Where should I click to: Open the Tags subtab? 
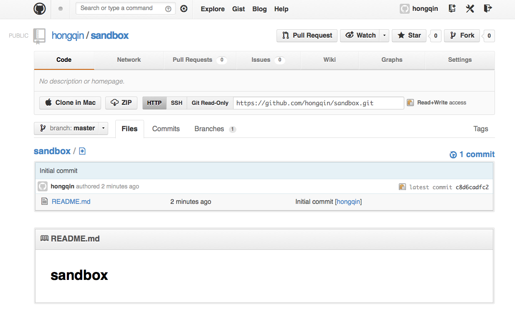tap(481, 129)
